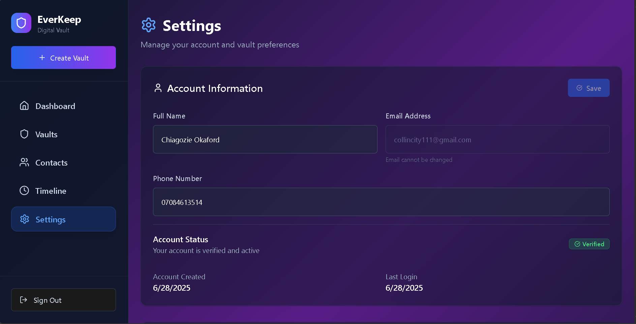Focus the Full Name input field
Viewport: 636px width, 324px height.
tap(265, 139)
